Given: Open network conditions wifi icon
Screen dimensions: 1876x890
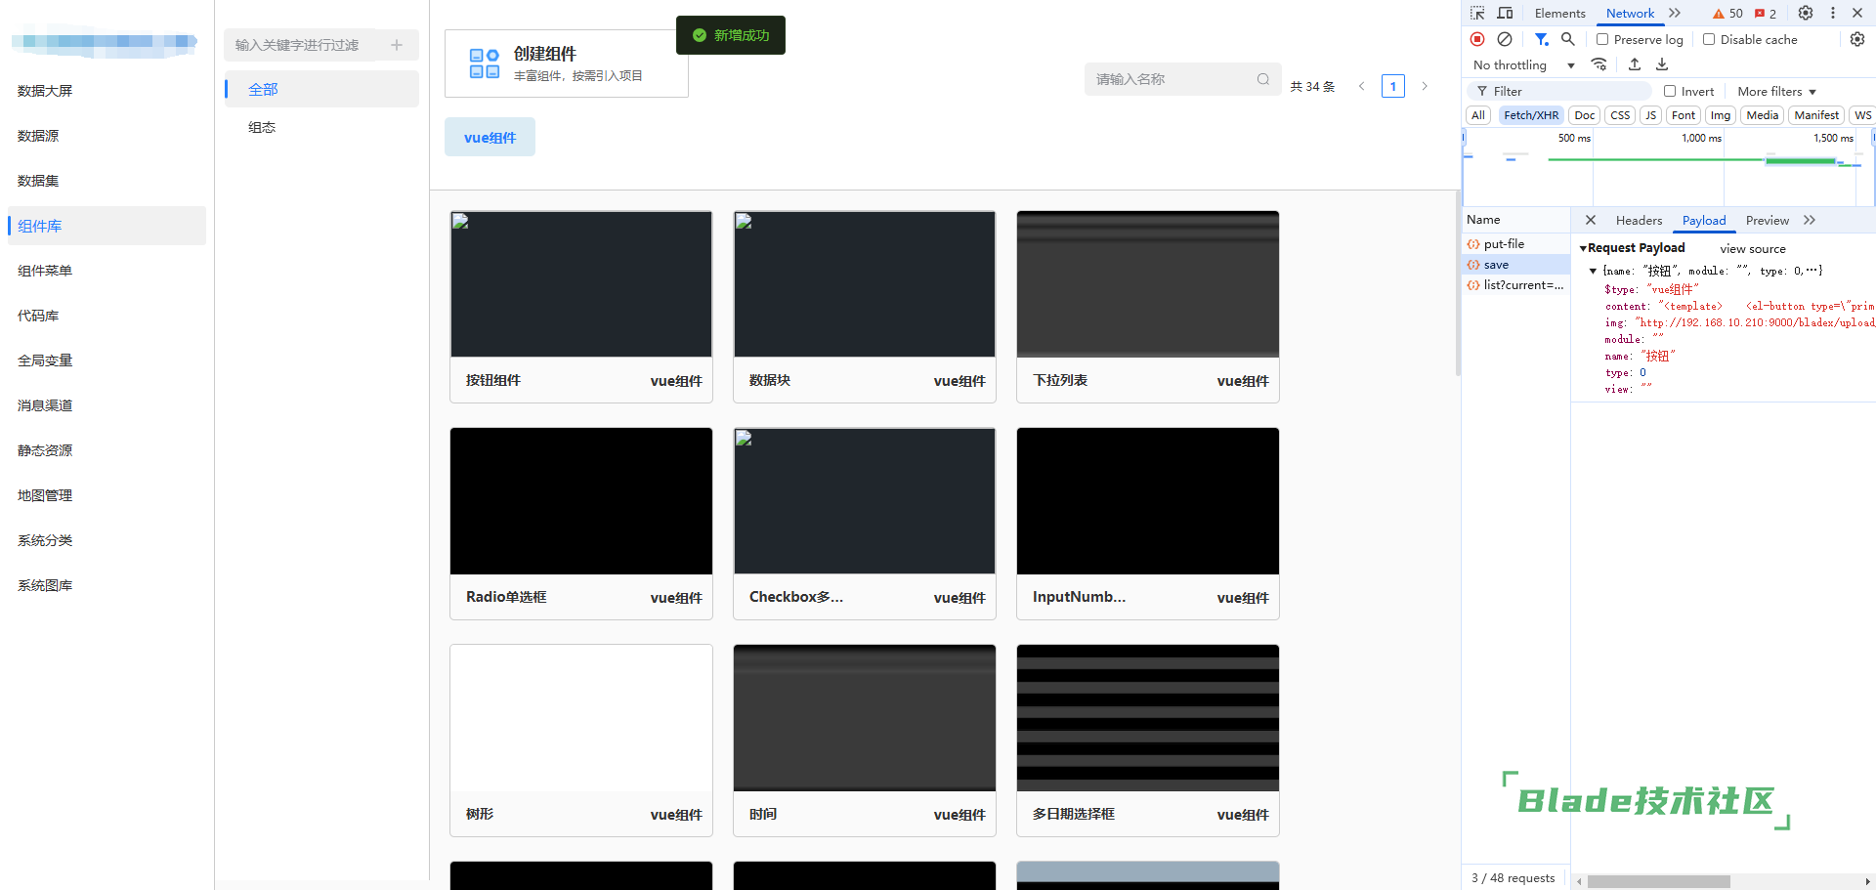Looking at the screenshot, I should [1599, 64].
